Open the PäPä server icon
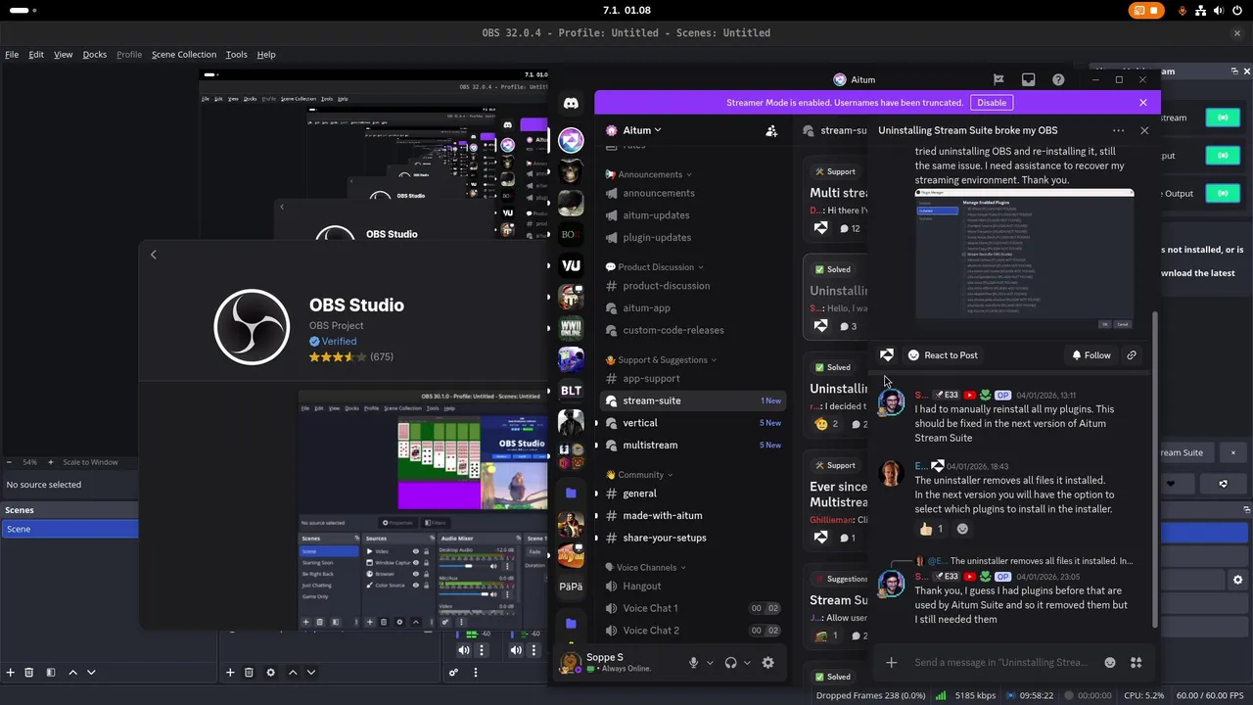 tap(571, 587)
